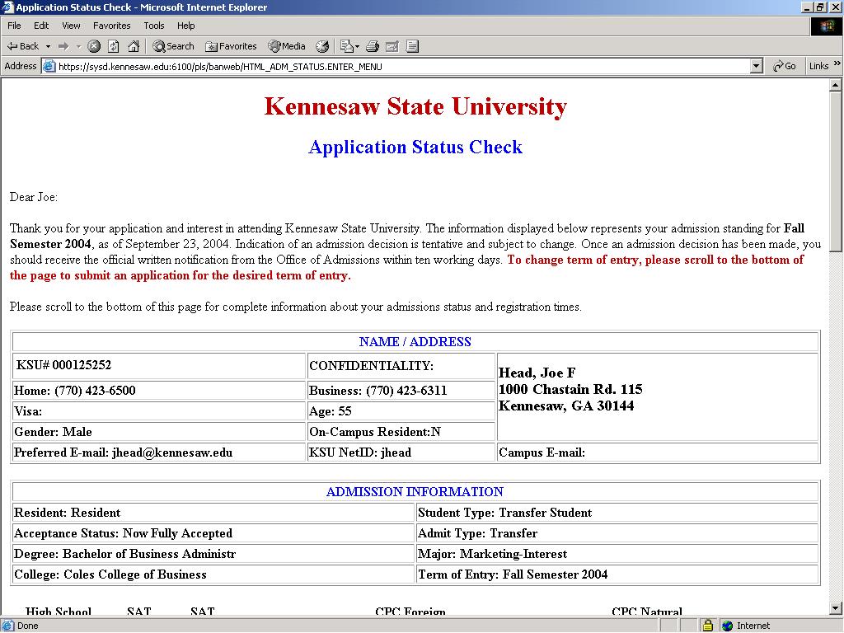Click 'Preferred E-mail: jhead@kennesaw.edu' cell
This screenshot has width=844, height=633.
click(159, 452)
